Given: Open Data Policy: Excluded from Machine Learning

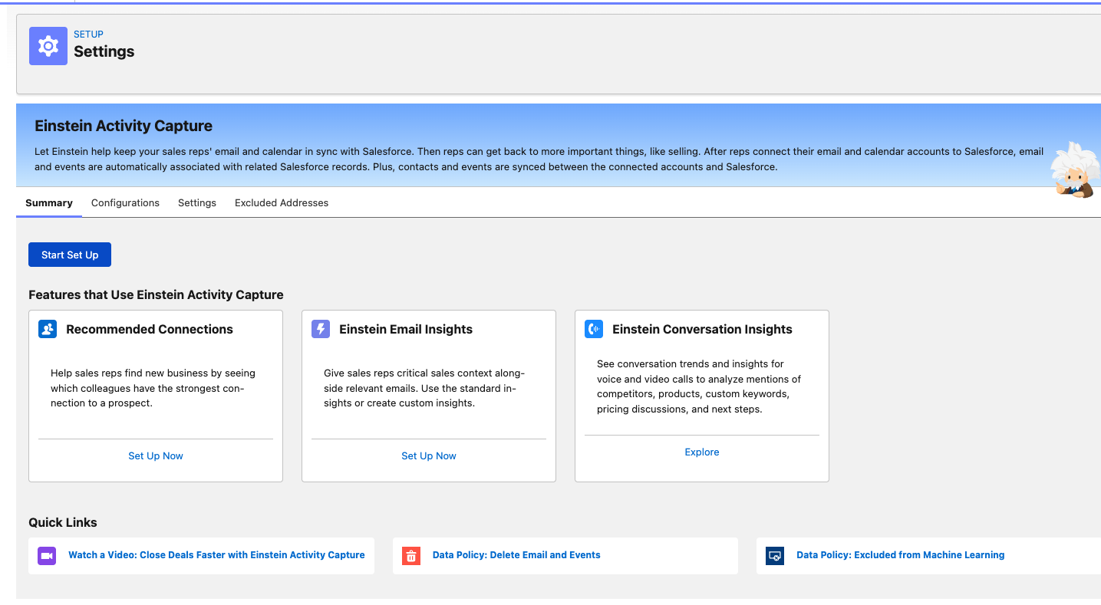Looking at the screenshot, I should click(x=901, y=554).
